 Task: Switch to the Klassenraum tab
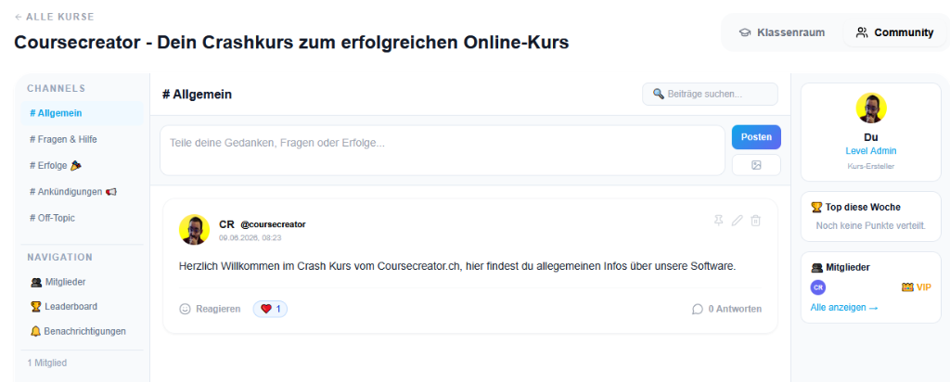tap(781, 32)
